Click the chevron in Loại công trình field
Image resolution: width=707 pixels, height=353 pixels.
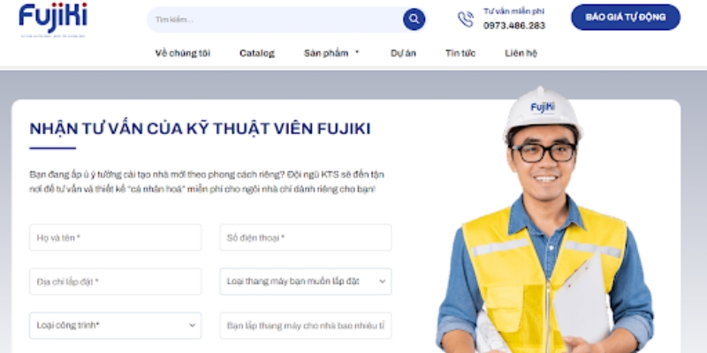pyautogui.click(x=192, y=325)
